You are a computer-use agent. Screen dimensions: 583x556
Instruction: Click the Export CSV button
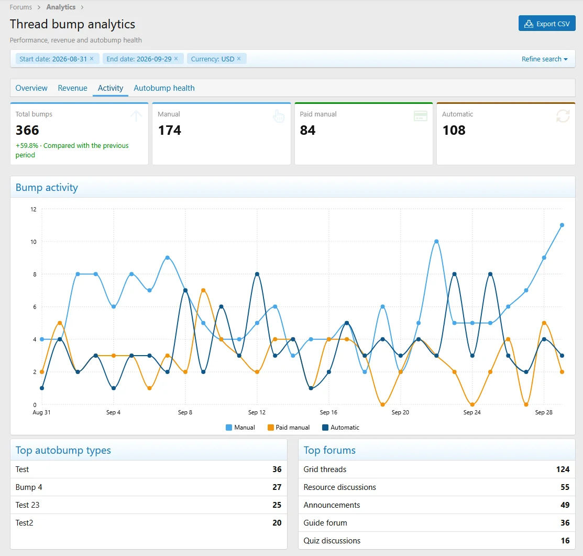pos(547,24)
